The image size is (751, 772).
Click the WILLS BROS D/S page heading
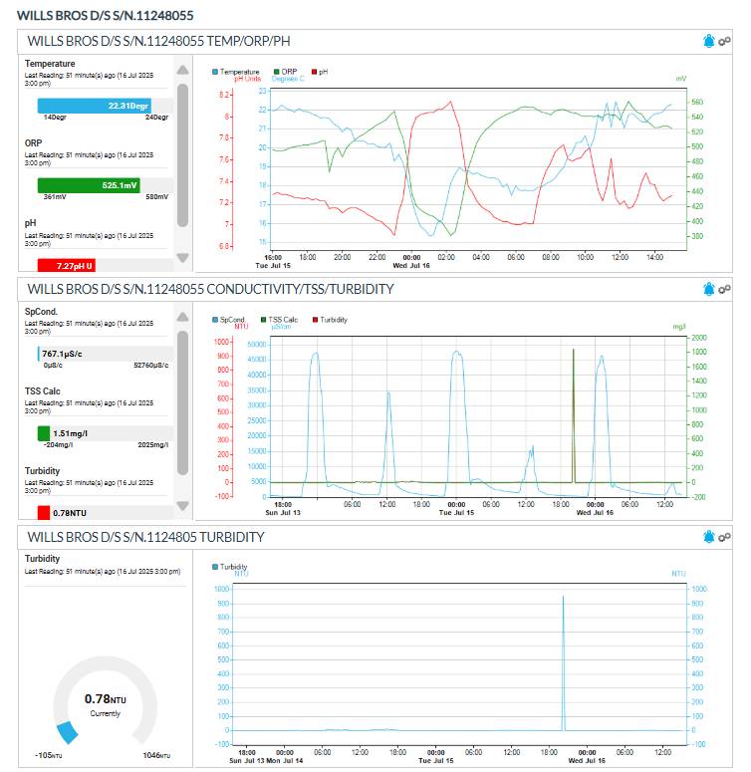coord(106,16)
